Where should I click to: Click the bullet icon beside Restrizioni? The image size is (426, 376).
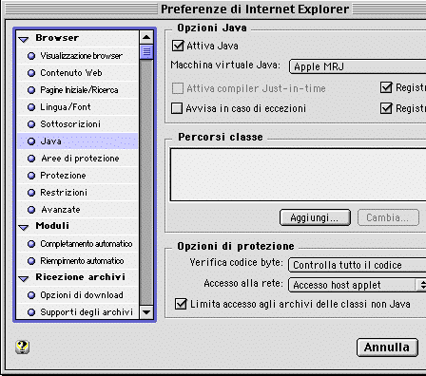[x=31, y=193]
